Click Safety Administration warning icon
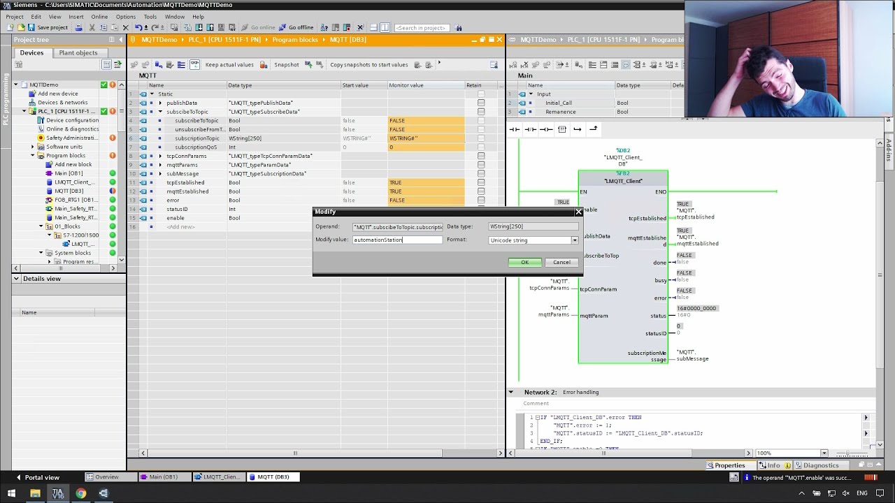 pyautogui.click(x=113, y=138)
